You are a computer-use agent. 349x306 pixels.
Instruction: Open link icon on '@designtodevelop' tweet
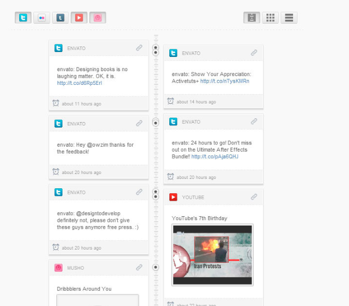click(x=139, y=192)
